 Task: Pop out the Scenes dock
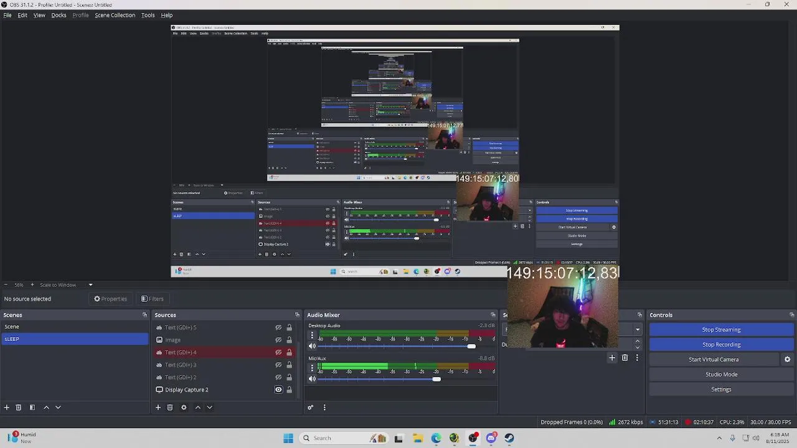point(144,315)
